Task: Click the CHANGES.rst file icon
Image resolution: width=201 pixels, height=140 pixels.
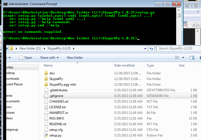Action: (46, 101)
